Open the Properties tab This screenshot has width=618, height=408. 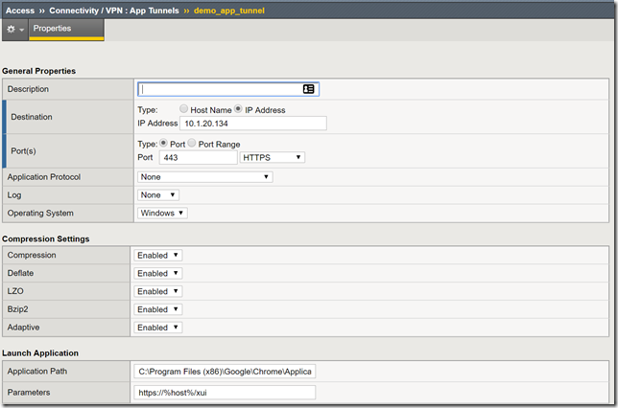coord(52,29)
